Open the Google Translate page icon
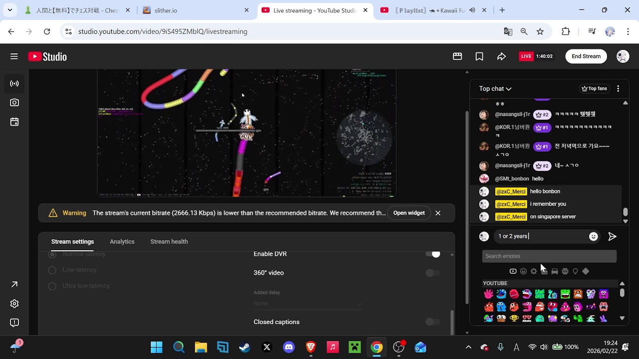 coord(508,31)
